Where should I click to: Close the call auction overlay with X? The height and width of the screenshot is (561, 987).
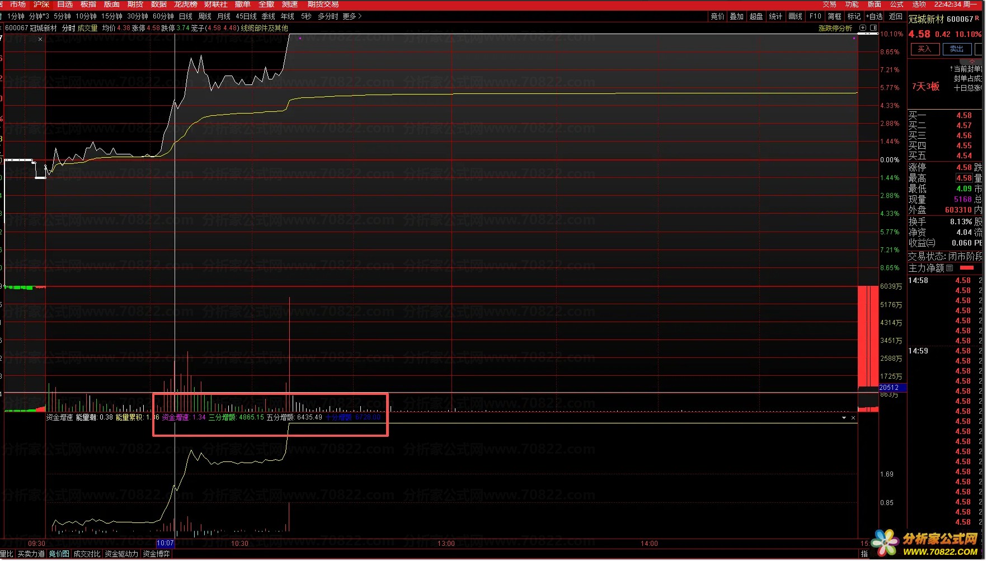point(40,40)
